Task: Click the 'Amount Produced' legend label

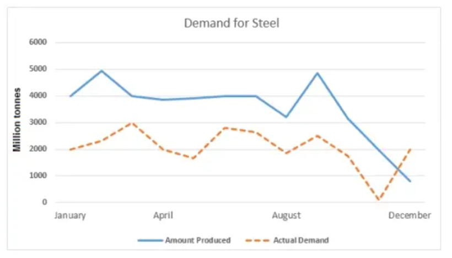Action: pos(197,240)
